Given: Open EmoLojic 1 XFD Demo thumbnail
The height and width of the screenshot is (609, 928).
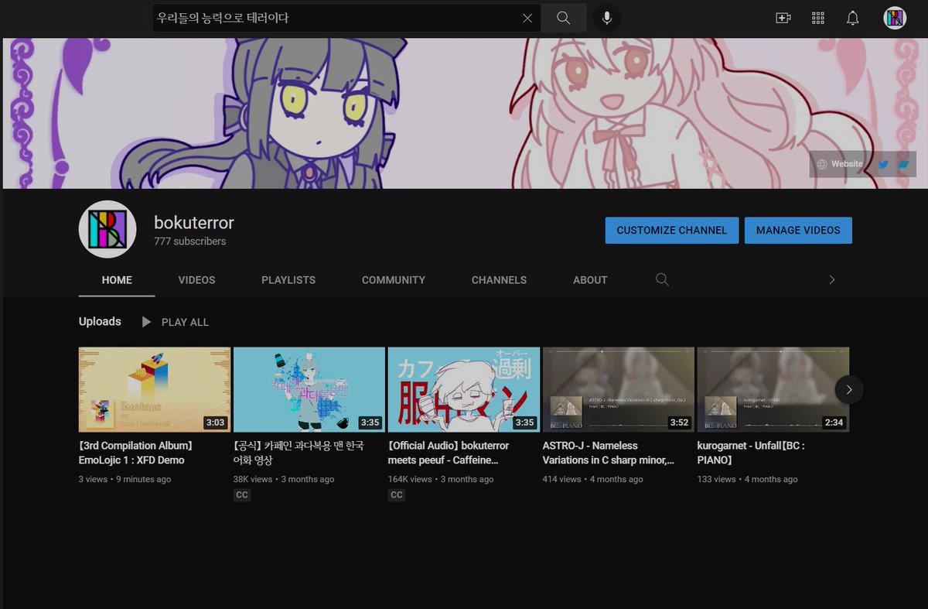Looking at the screenshot, I should click(x=155, y=389).
